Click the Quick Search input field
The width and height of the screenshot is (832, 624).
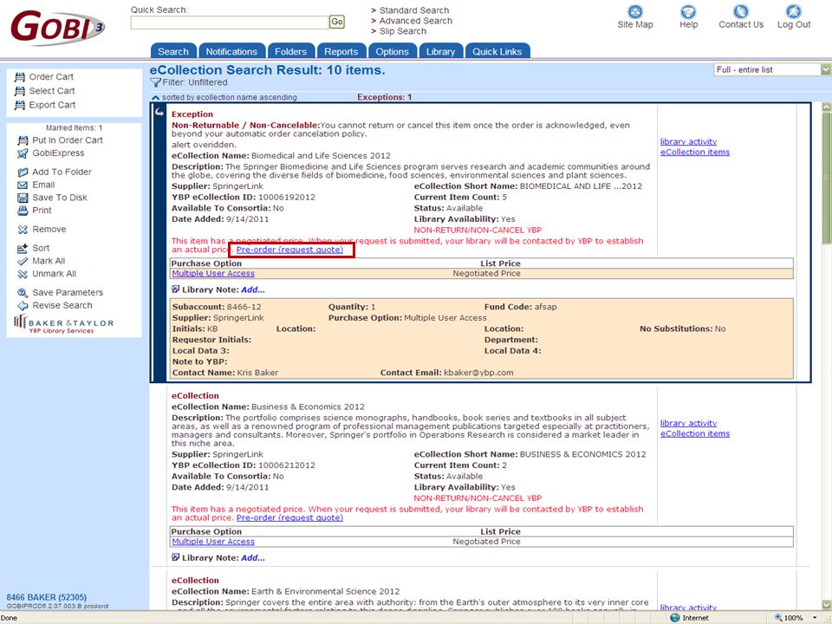[x=230, y=23]
